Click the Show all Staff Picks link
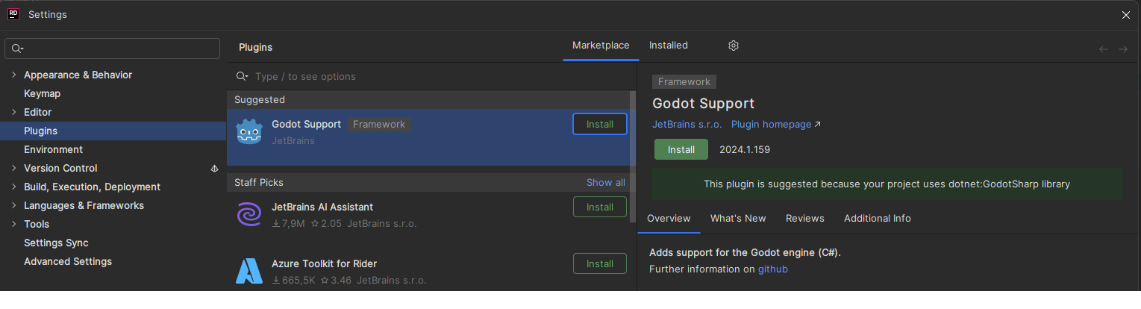The image size is (1141, 309). point(605,183)
